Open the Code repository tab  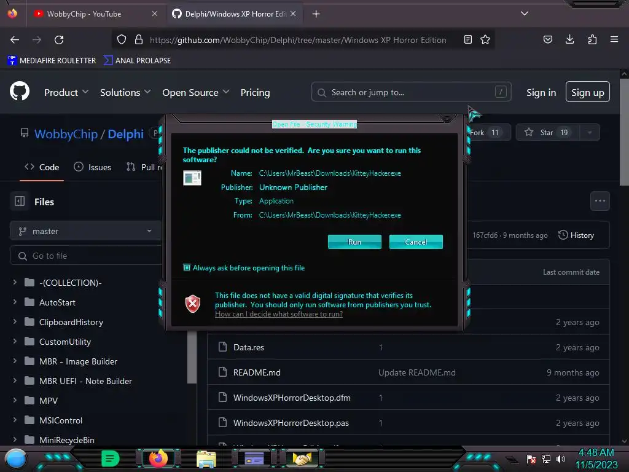pyautogui.click(x=42, y=167)
